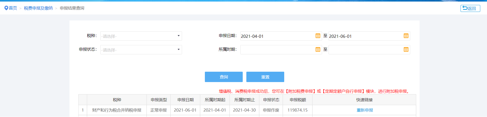487x117 pixels.
Task: Click the 申报类型 column header
Action: pos(159,100)
